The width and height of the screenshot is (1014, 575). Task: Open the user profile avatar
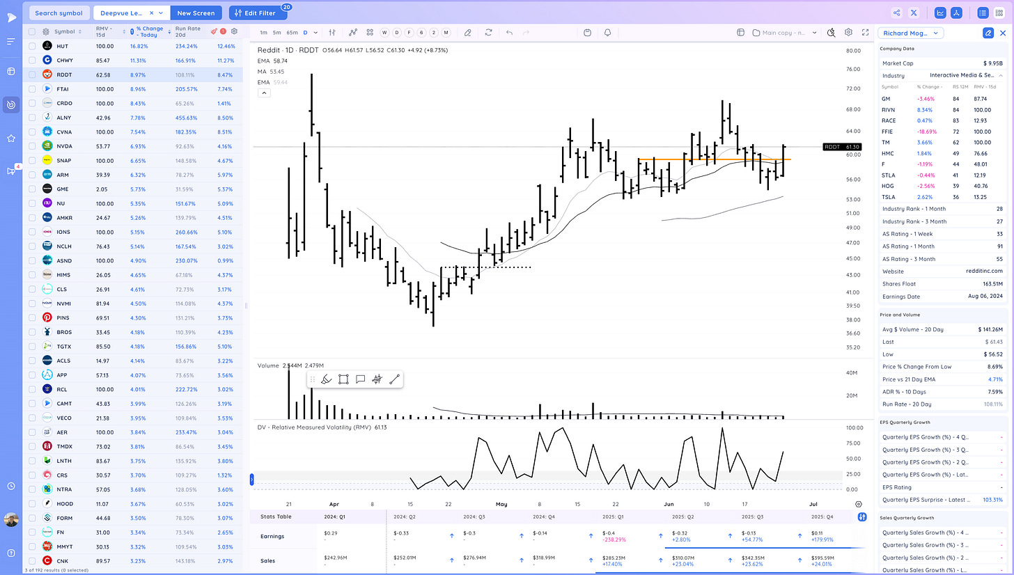pyautogui.click(x=11, y=521)
